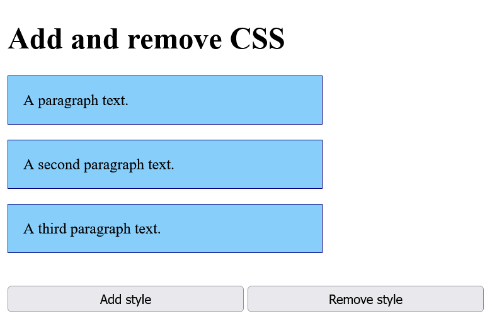Click the word "CSS" in the heading

(x=257, y=39)
